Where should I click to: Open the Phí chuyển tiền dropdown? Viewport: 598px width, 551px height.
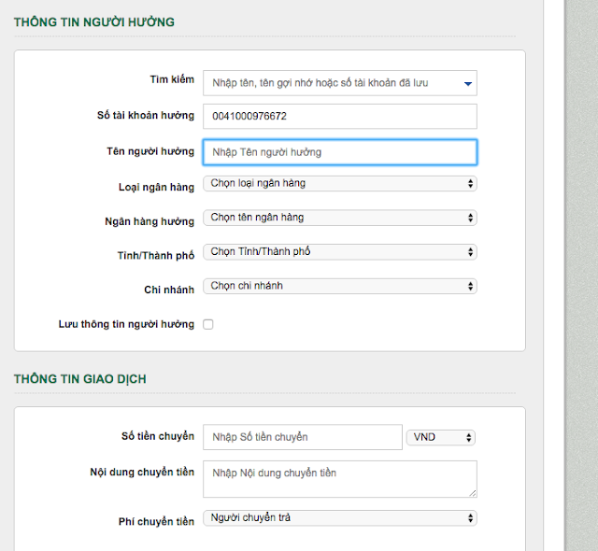[x=340, y=517]
